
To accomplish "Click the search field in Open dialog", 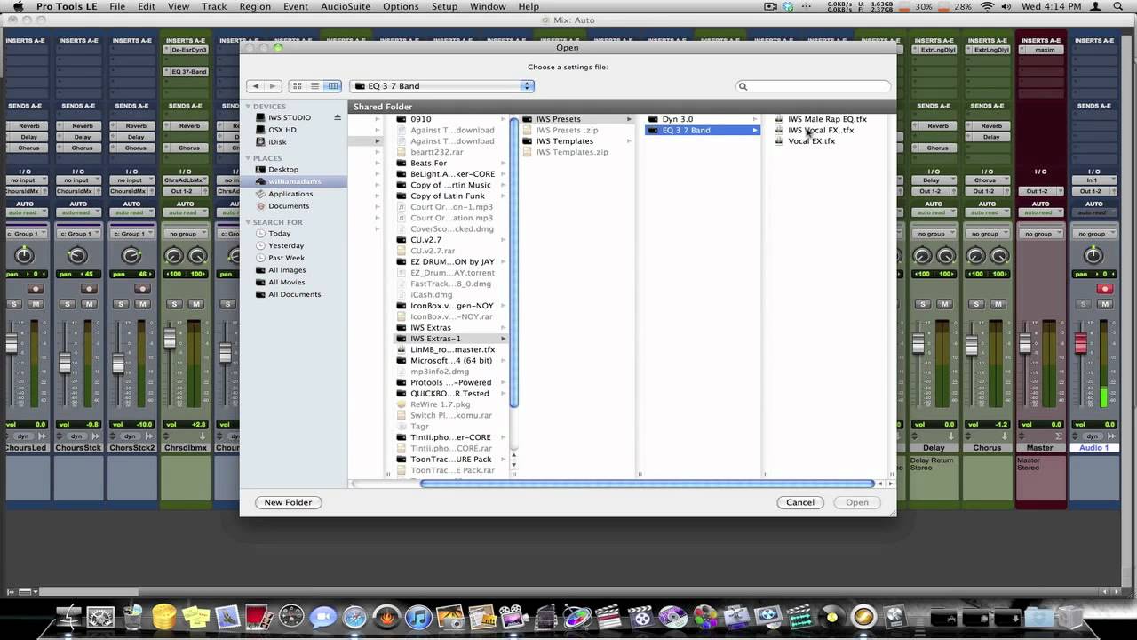I will (814, 86).
